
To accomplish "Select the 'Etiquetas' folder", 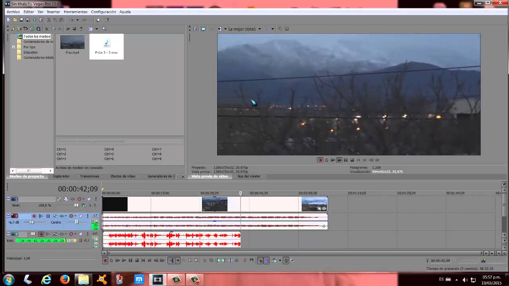I will coord(30,52).
